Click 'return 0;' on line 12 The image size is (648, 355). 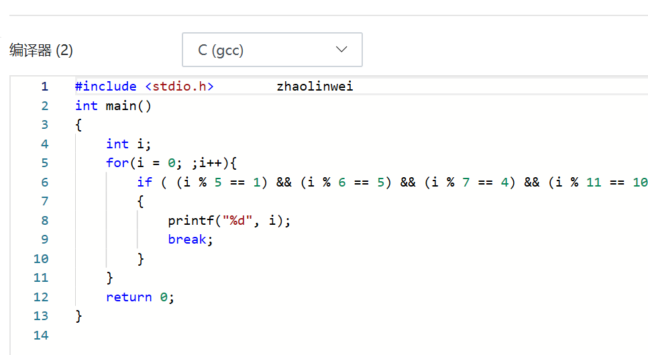point(140,297)
